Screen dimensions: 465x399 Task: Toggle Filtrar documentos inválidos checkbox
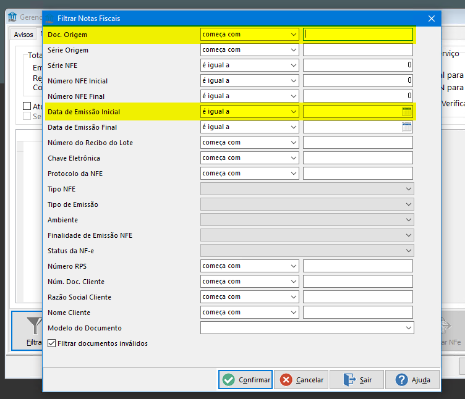tap(51, 343)
